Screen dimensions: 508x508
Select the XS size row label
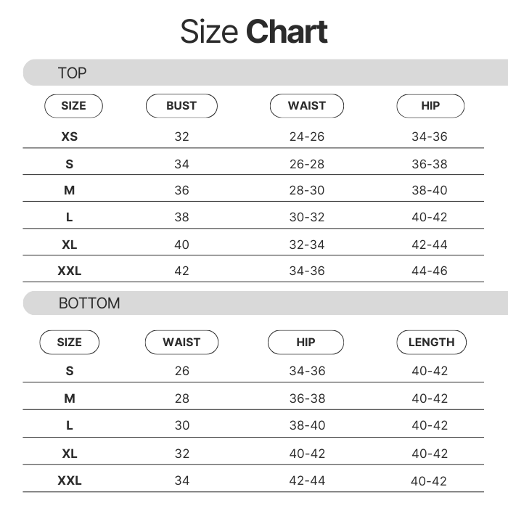pos(70,136)
